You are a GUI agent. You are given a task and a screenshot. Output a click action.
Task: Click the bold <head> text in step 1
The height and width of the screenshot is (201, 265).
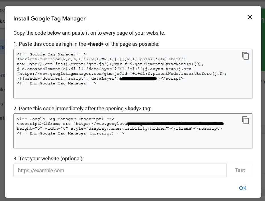coord(95,44)
